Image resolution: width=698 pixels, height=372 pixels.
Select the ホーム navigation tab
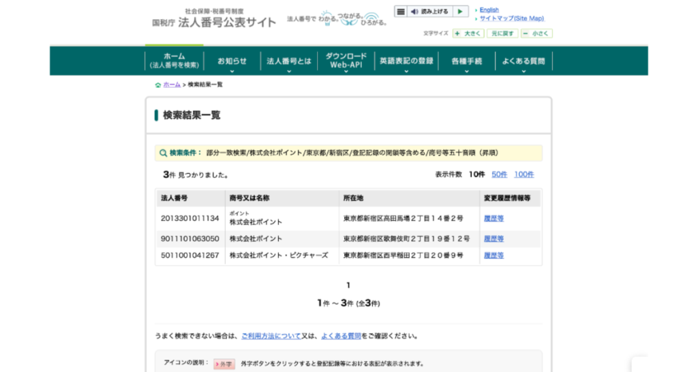point(174,61)
